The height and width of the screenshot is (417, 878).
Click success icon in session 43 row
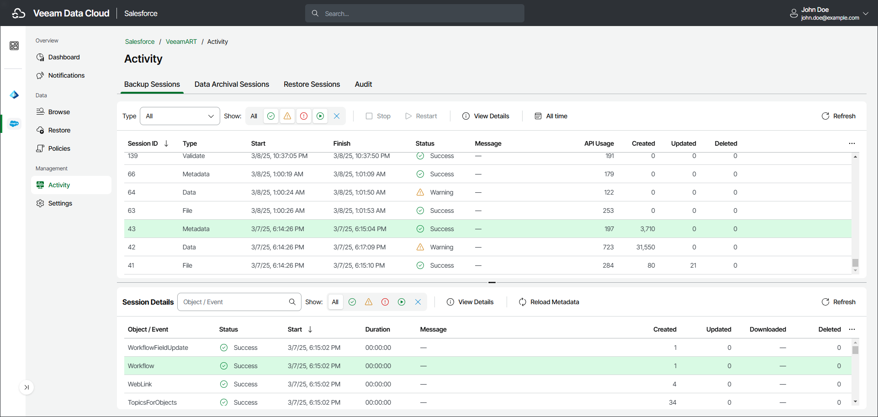(420, 229)
